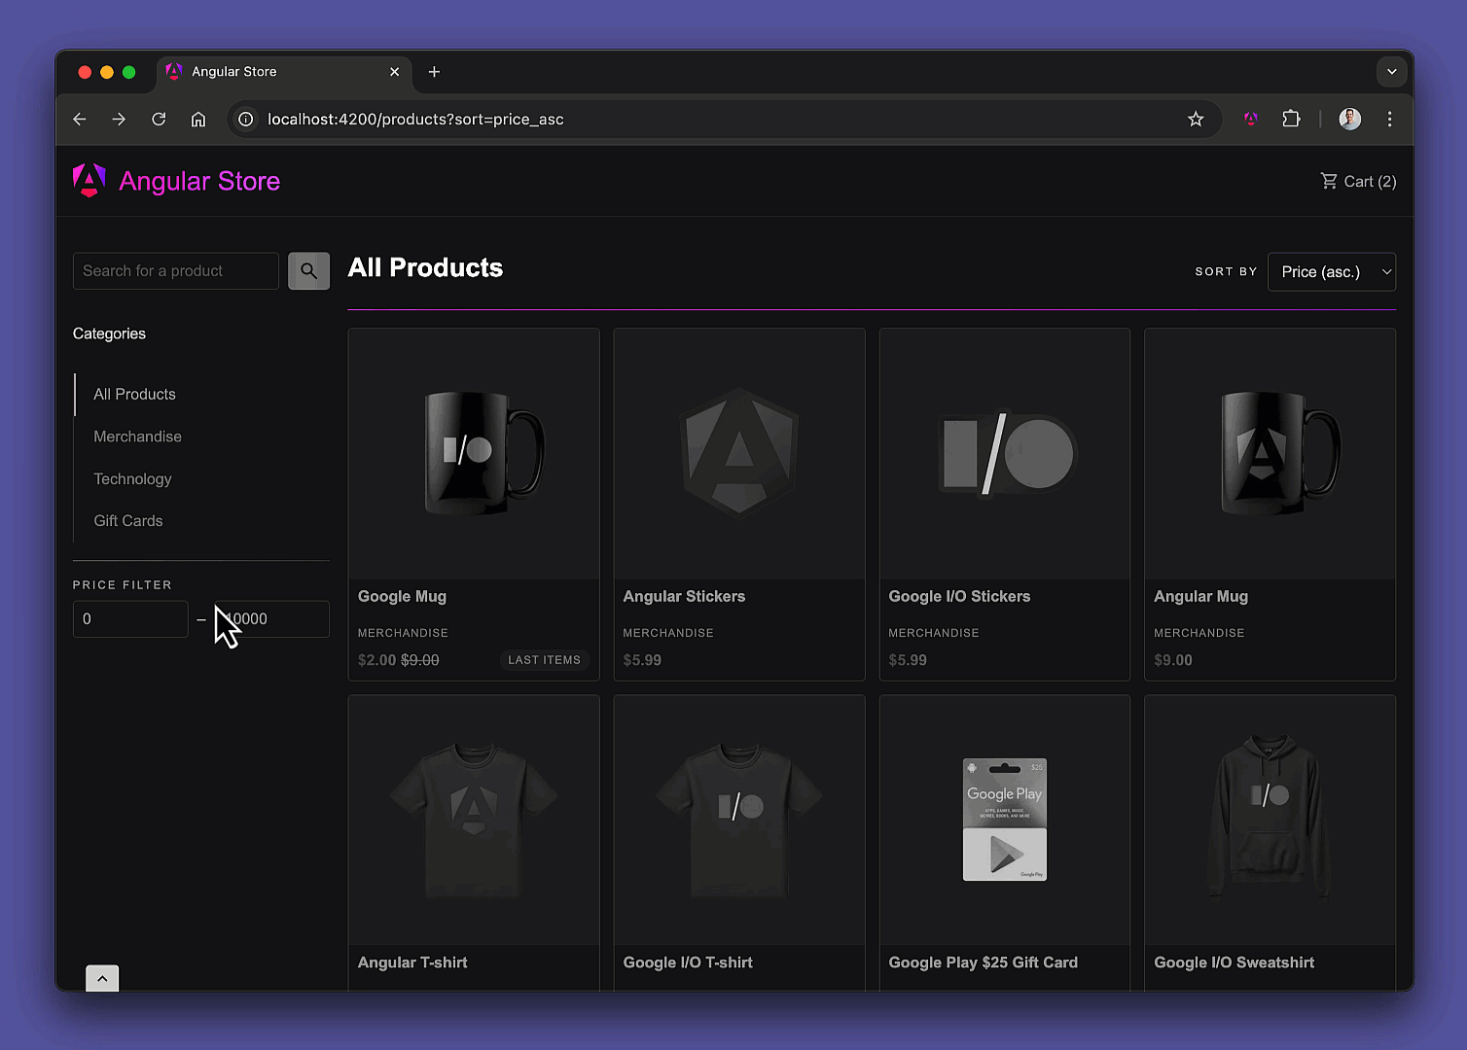
Task: Focus the Search for a product field
Action: pyautogui.click(x=176, y=271)
